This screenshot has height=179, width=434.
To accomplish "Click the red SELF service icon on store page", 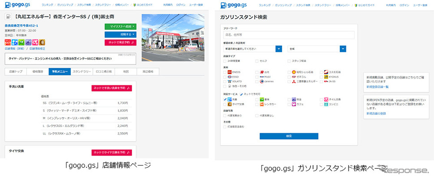I will point(8,42).
